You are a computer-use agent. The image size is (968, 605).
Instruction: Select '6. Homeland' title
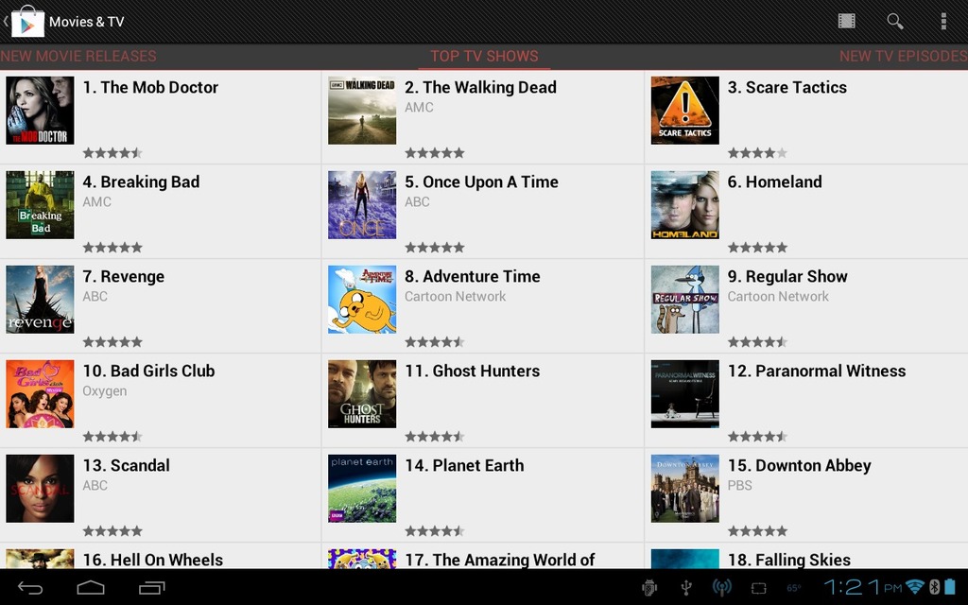point(775,181)
